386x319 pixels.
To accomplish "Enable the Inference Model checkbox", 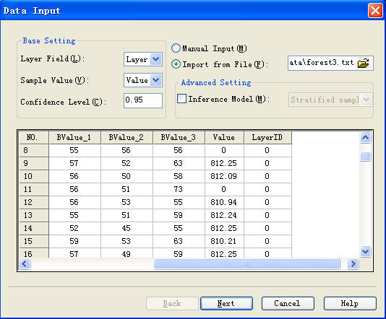I will (x=181, y=99).
